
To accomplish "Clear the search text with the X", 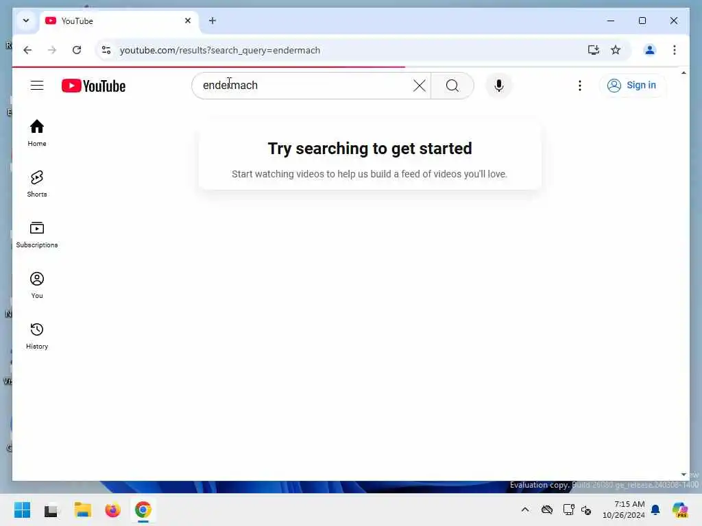I will [x=419, y=86].
